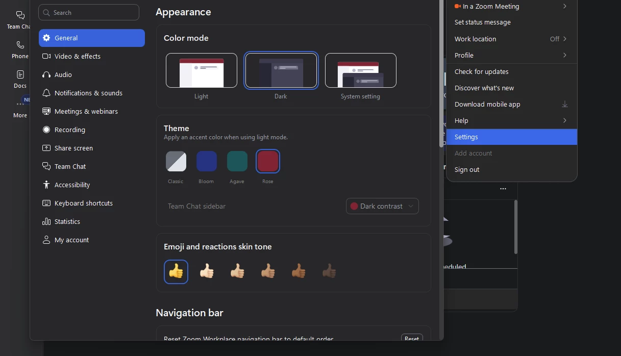Click the Statistics bar chart icon
Viewport: 621px width, 356px height.
pos(46,221)
